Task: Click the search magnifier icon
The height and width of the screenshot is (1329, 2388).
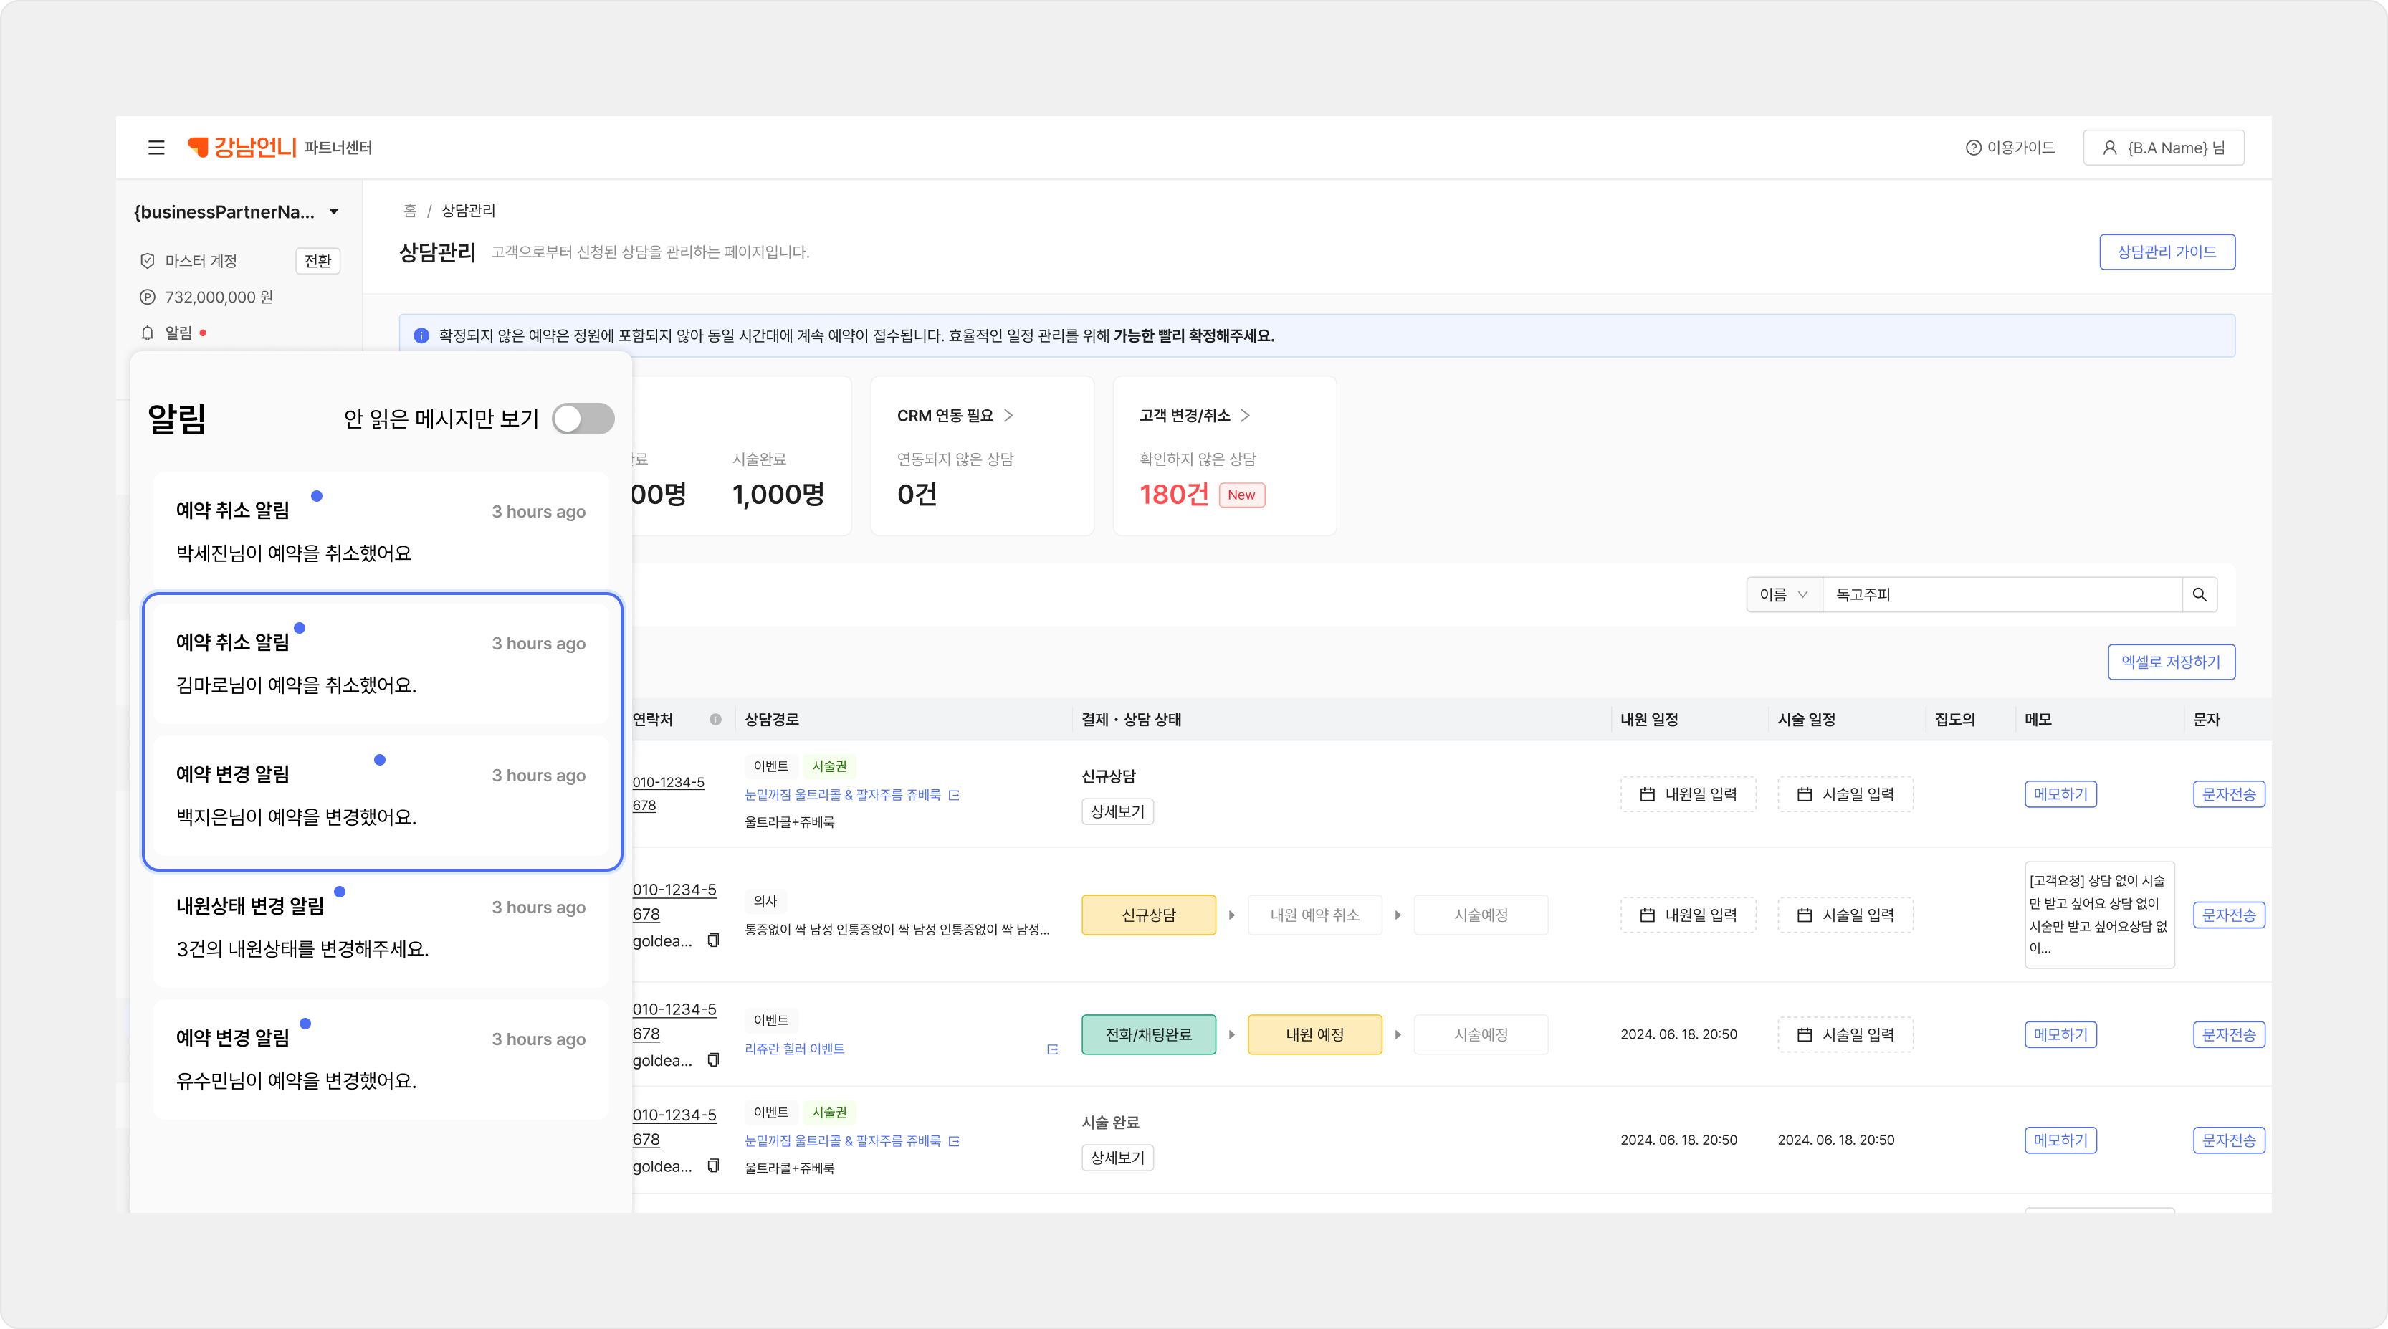Action: (x=2199, y=594)
